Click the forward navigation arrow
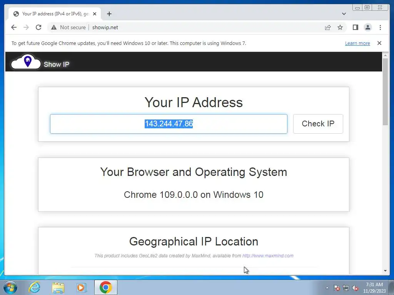 [x=26, y=27]
